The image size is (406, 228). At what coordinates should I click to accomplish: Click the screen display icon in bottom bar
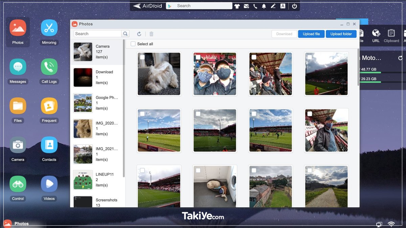tap(379, 224)
